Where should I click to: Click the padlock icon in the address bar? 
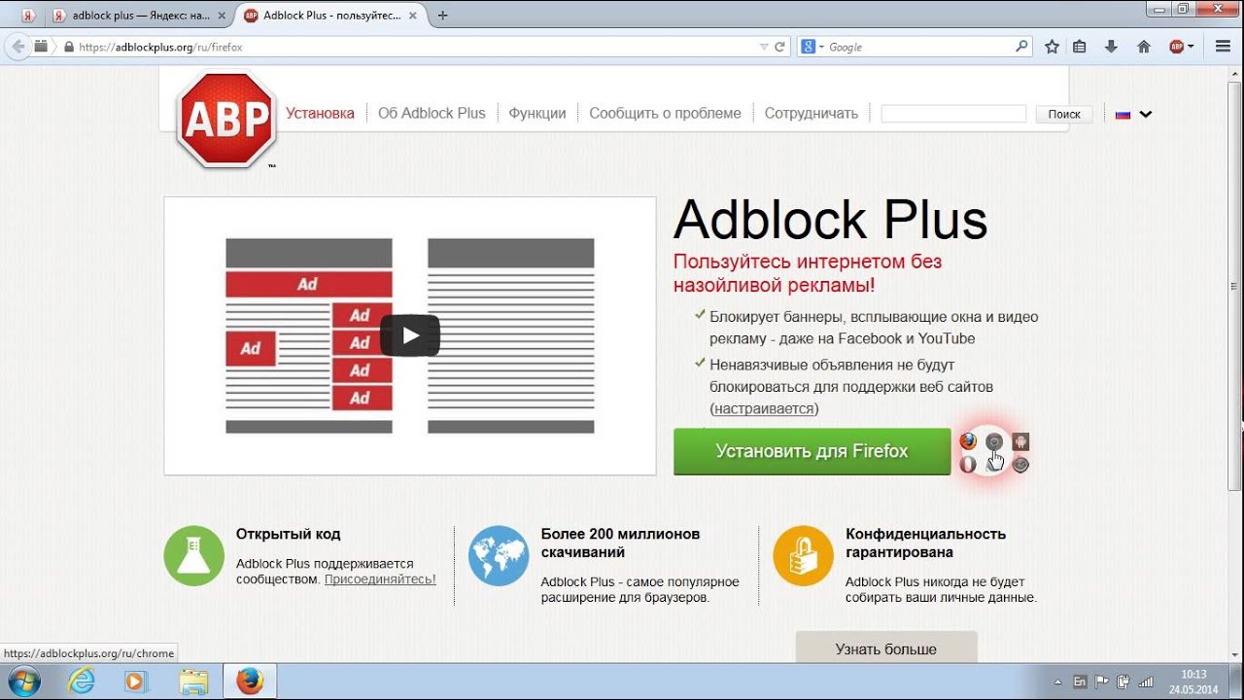(x=69, y=47)
